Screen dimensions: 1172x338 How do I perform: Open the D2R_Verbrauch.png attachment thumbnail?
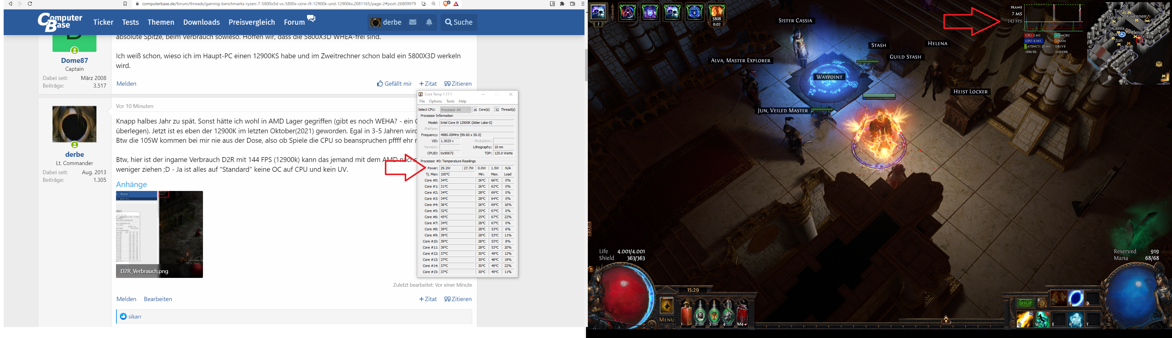tap(159, 234)
